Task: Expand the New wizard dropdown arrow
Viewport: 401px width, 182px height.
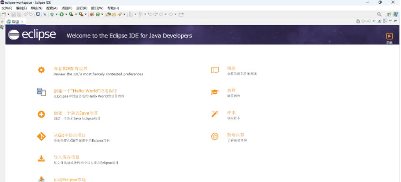Action: tap(8, 14)
